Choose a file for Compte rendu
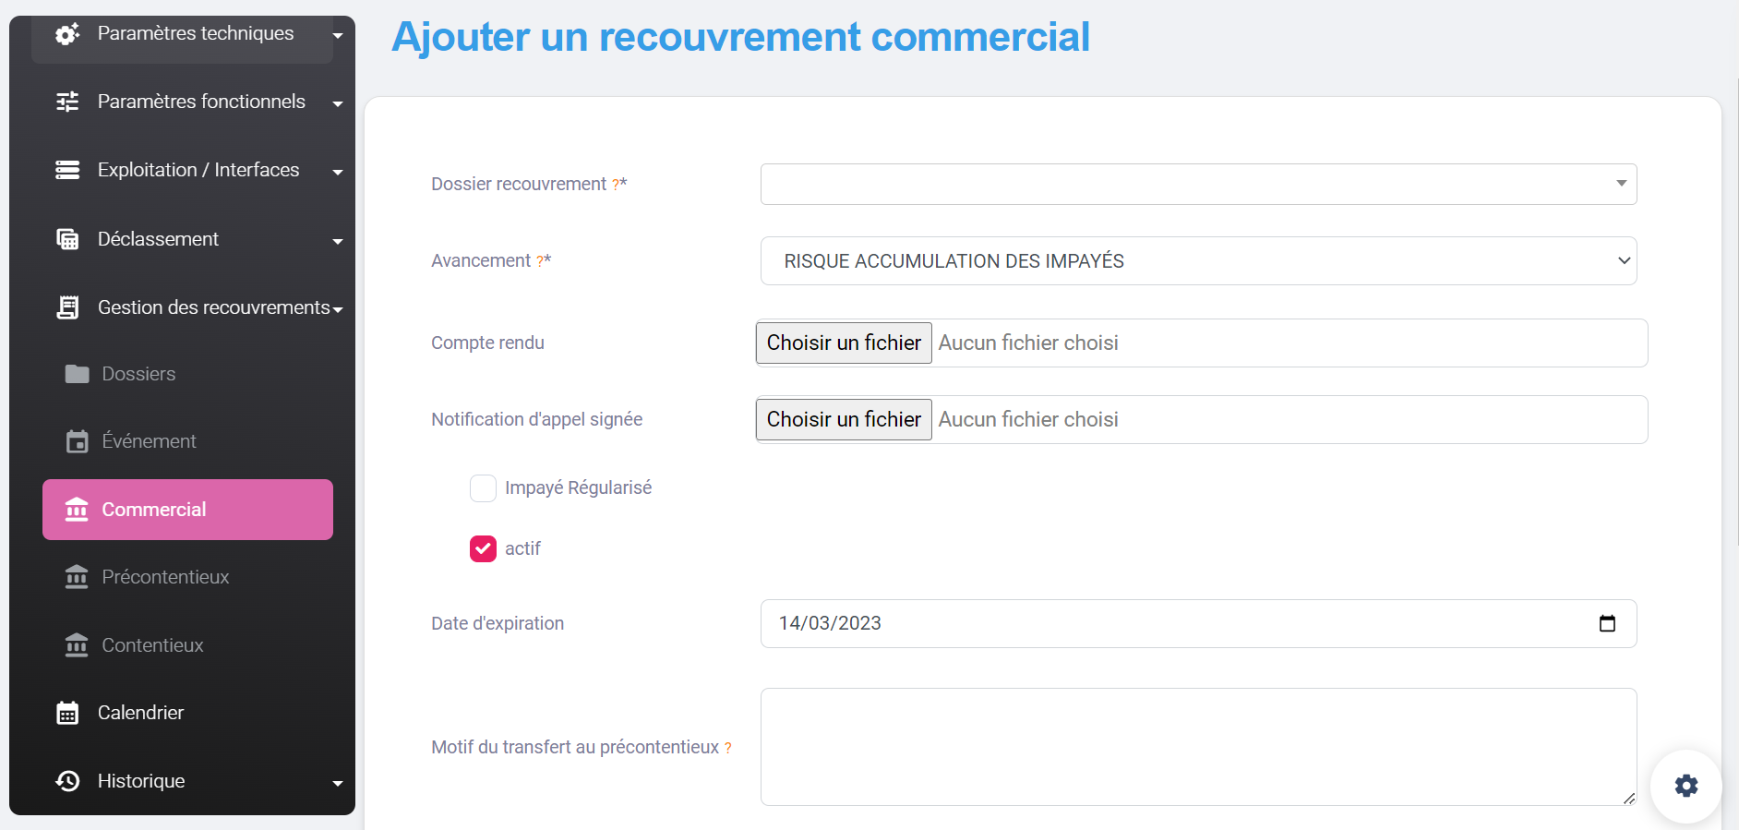The height and width of the screenshot is (830, 1739). click(844, 343)
